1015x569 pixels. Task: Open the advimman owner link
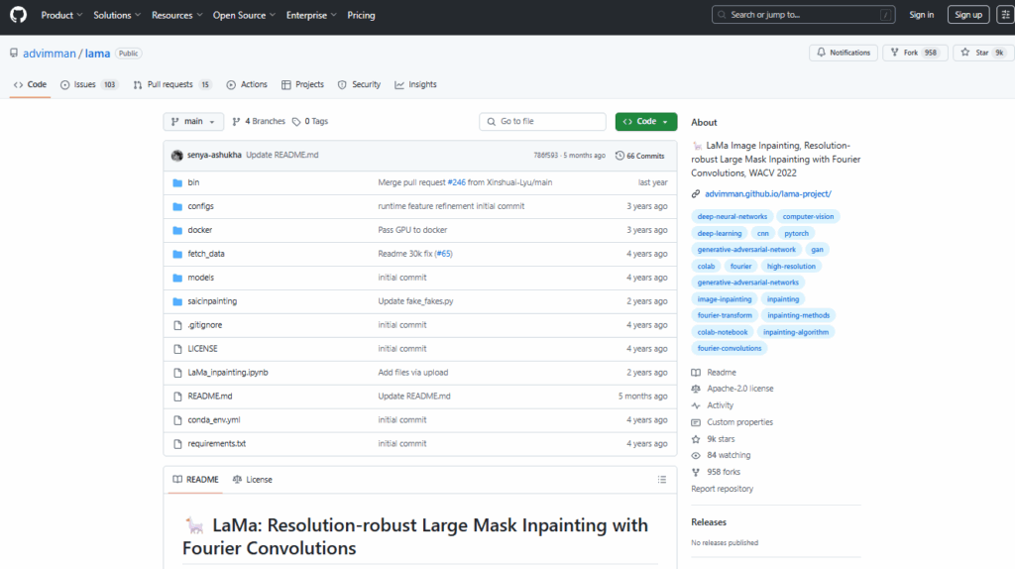click(x=50, y=54)
